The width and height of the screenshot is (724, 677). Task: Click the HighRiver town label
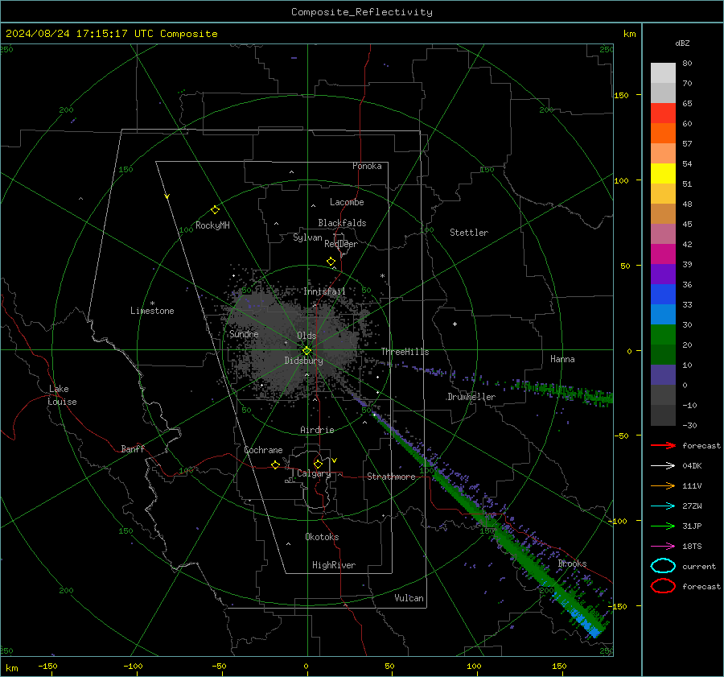[x=334, y=565]
